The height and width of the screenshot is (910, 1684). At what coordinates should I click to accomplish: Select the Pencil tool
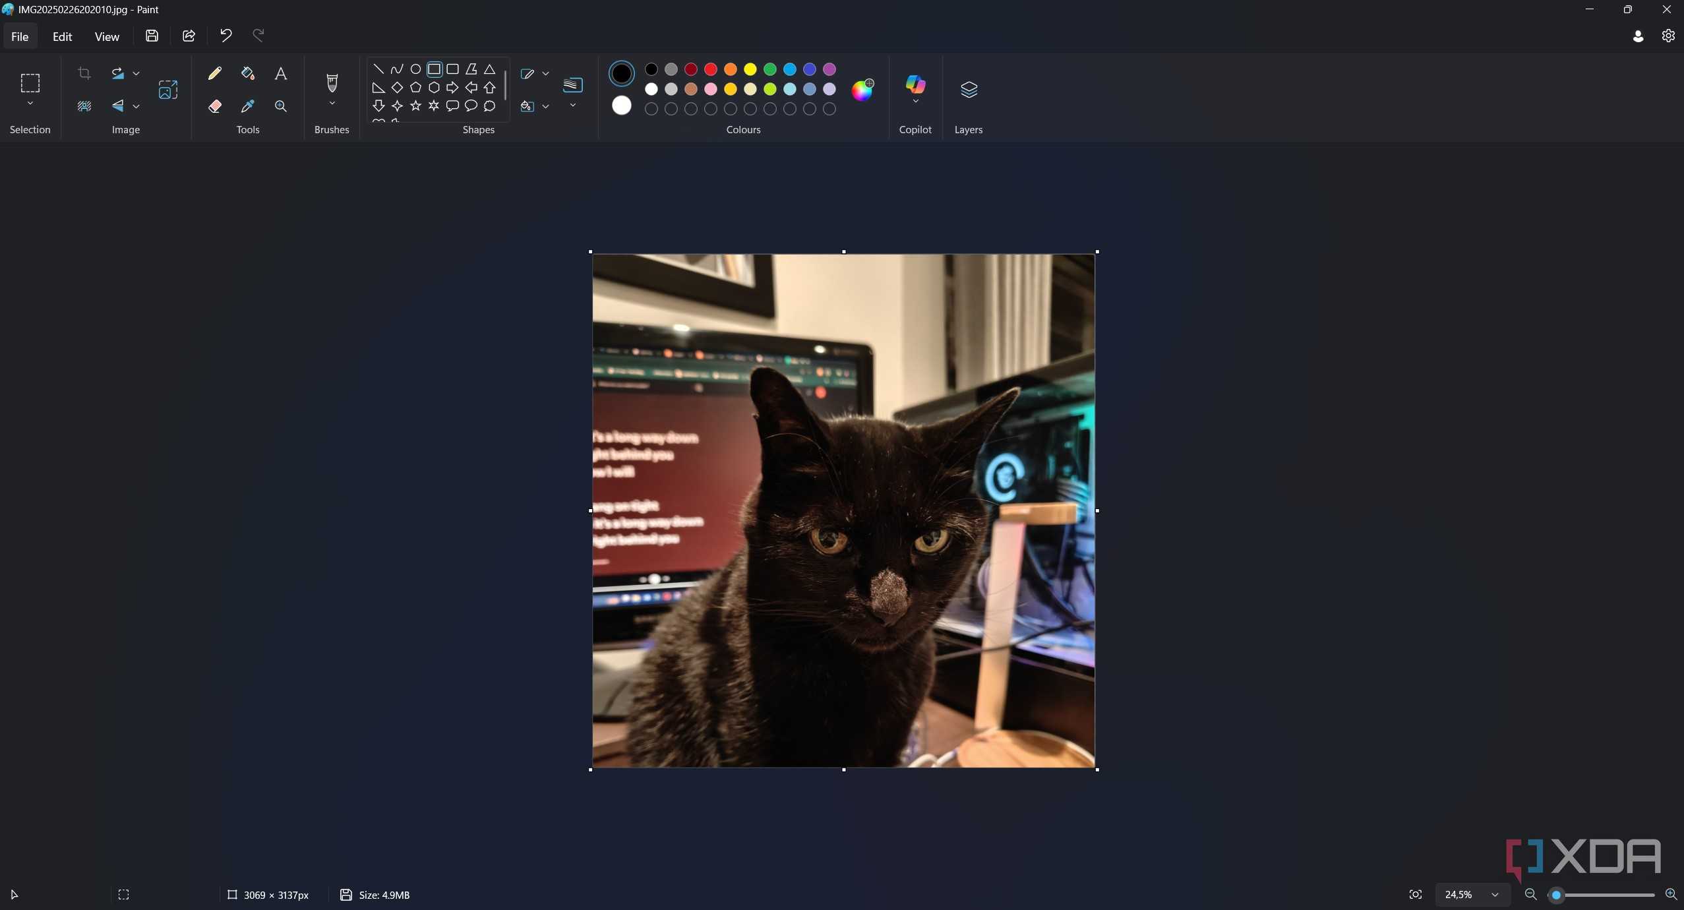pos(214,73)
